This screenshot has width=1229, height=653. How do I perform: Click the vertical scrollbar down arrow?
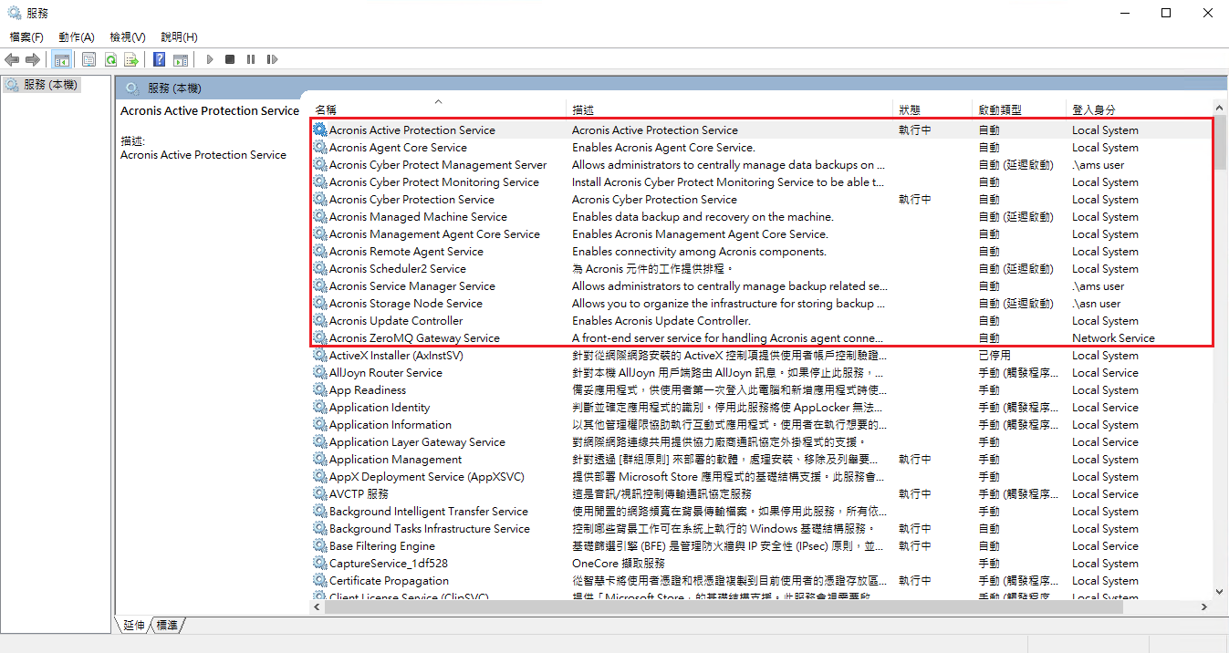(x=1220, y=592)
